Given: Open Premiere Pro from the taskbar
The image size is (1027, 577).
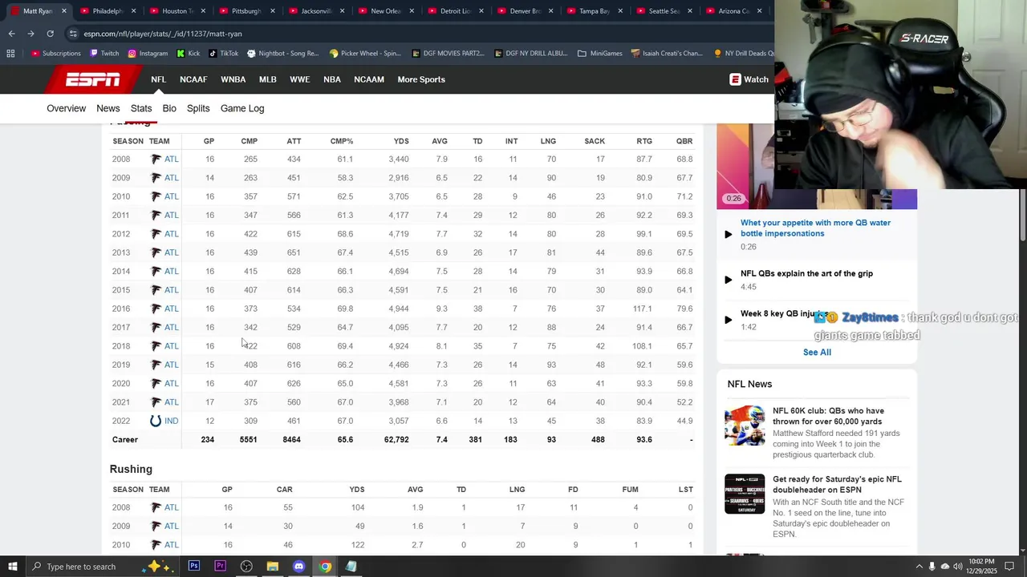Looking at the screenshot, I should (220, 567).
